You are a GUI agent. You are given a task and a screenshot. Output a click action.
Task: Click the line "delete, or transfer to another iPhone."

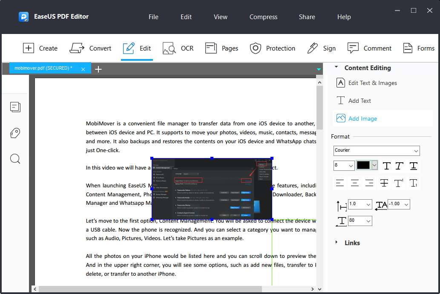click(x=131, y=274)
